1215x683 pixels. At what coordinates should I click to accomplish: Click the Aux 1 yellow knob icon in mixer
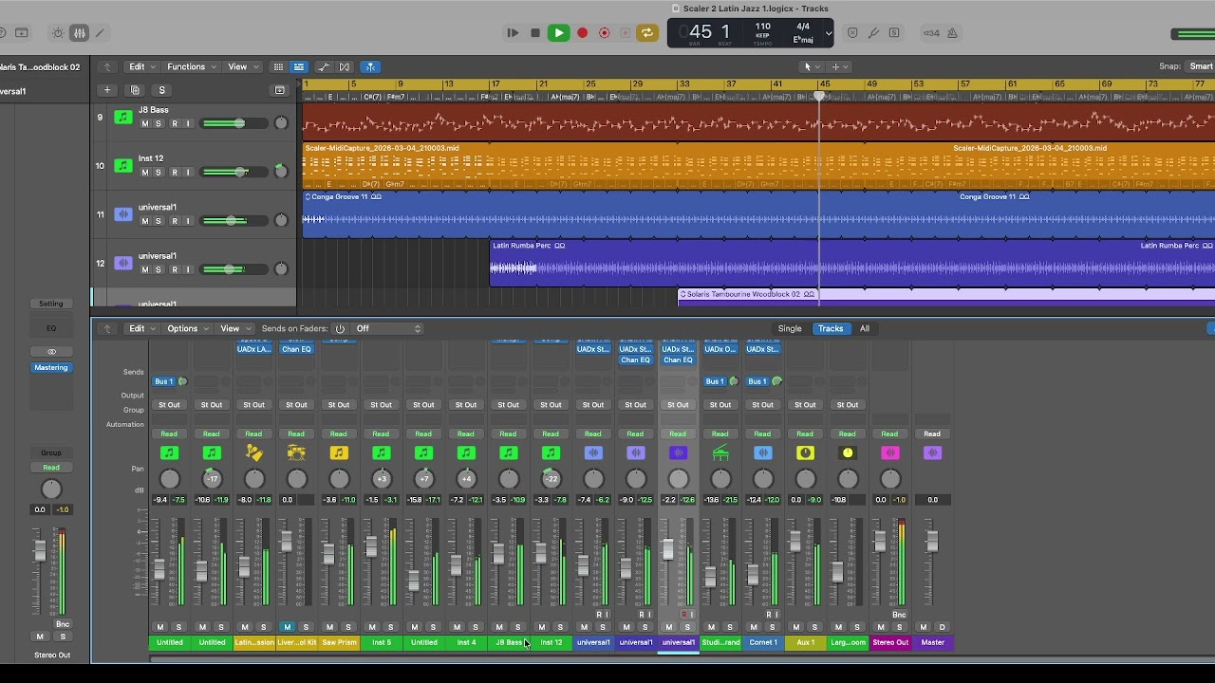tap(805, 453)
